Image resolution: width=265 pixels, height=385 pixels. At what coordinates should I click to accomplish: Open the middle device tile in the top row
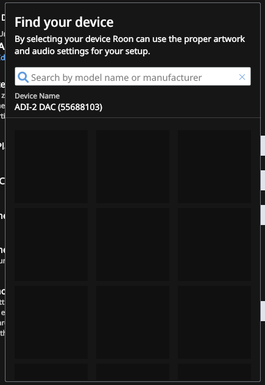(x=133, y=167)
